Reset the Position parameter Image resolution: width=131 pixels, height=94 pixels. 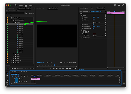click(x=106, y=17)
